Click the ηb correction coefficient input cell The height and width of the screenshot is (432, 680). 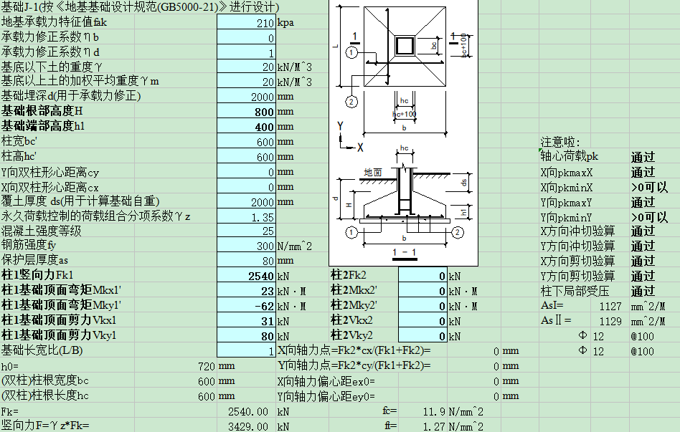pyautogui.click(x=245, y=38)
